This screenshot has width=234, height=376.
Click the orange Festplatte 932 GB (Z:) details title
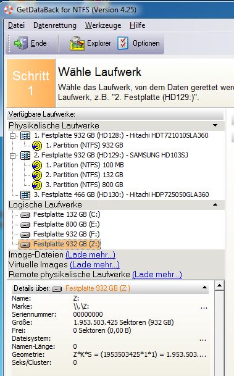pyautogui.click(x=98, y=288)
